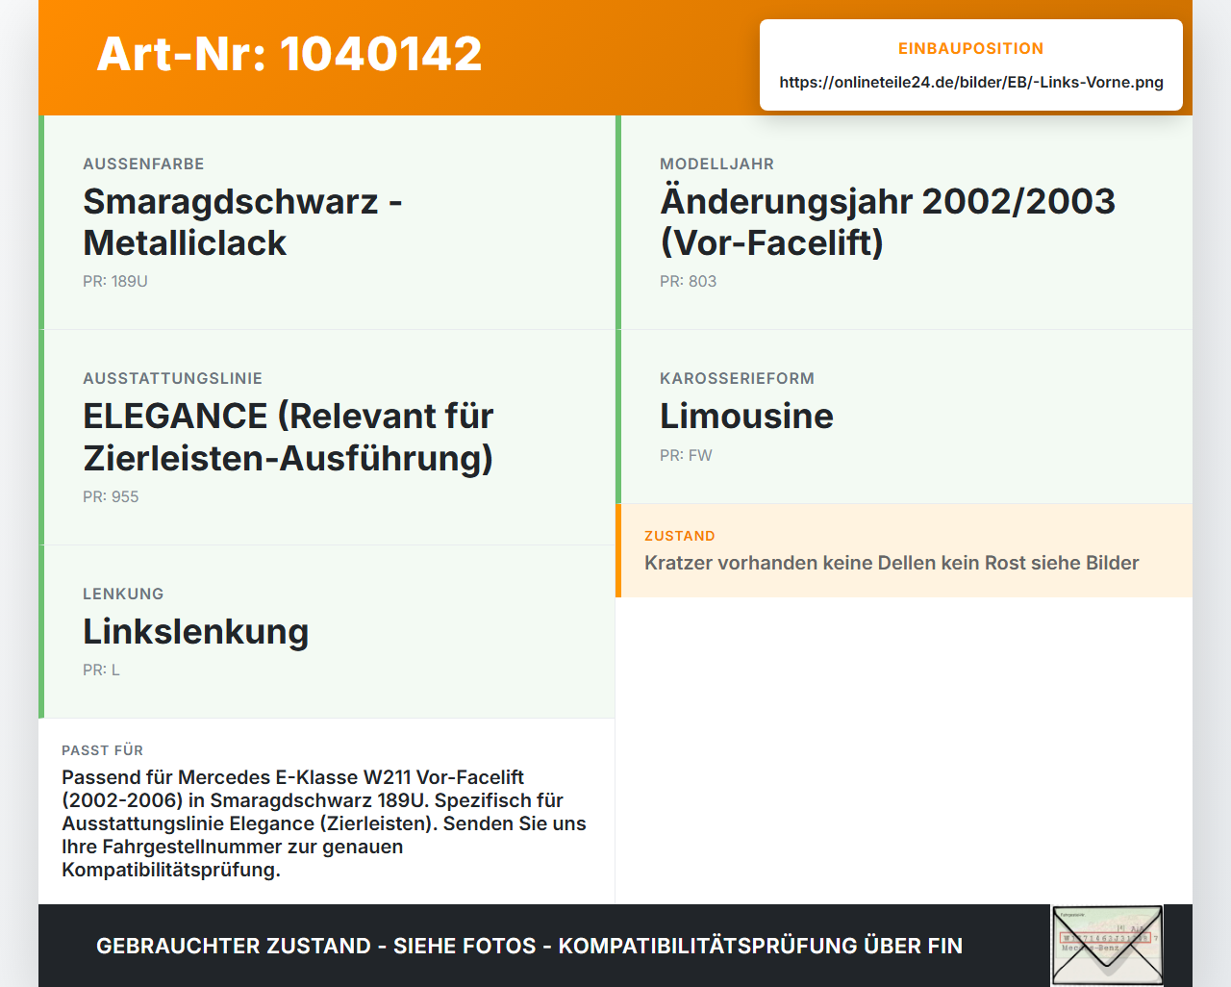Select the Limousine value
The width and height of the screenshot is (1231, 987).
[x=746, y=416]
